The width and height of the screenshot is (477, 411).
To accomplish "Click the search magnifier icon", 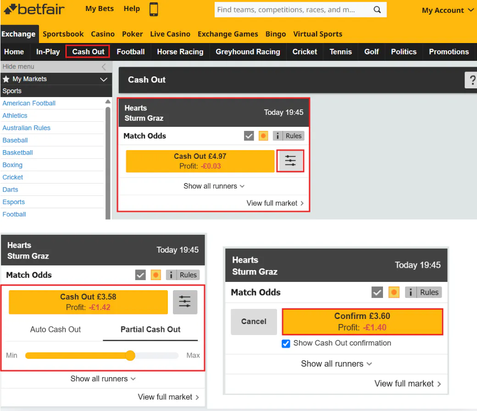I will tap(377, 10).
